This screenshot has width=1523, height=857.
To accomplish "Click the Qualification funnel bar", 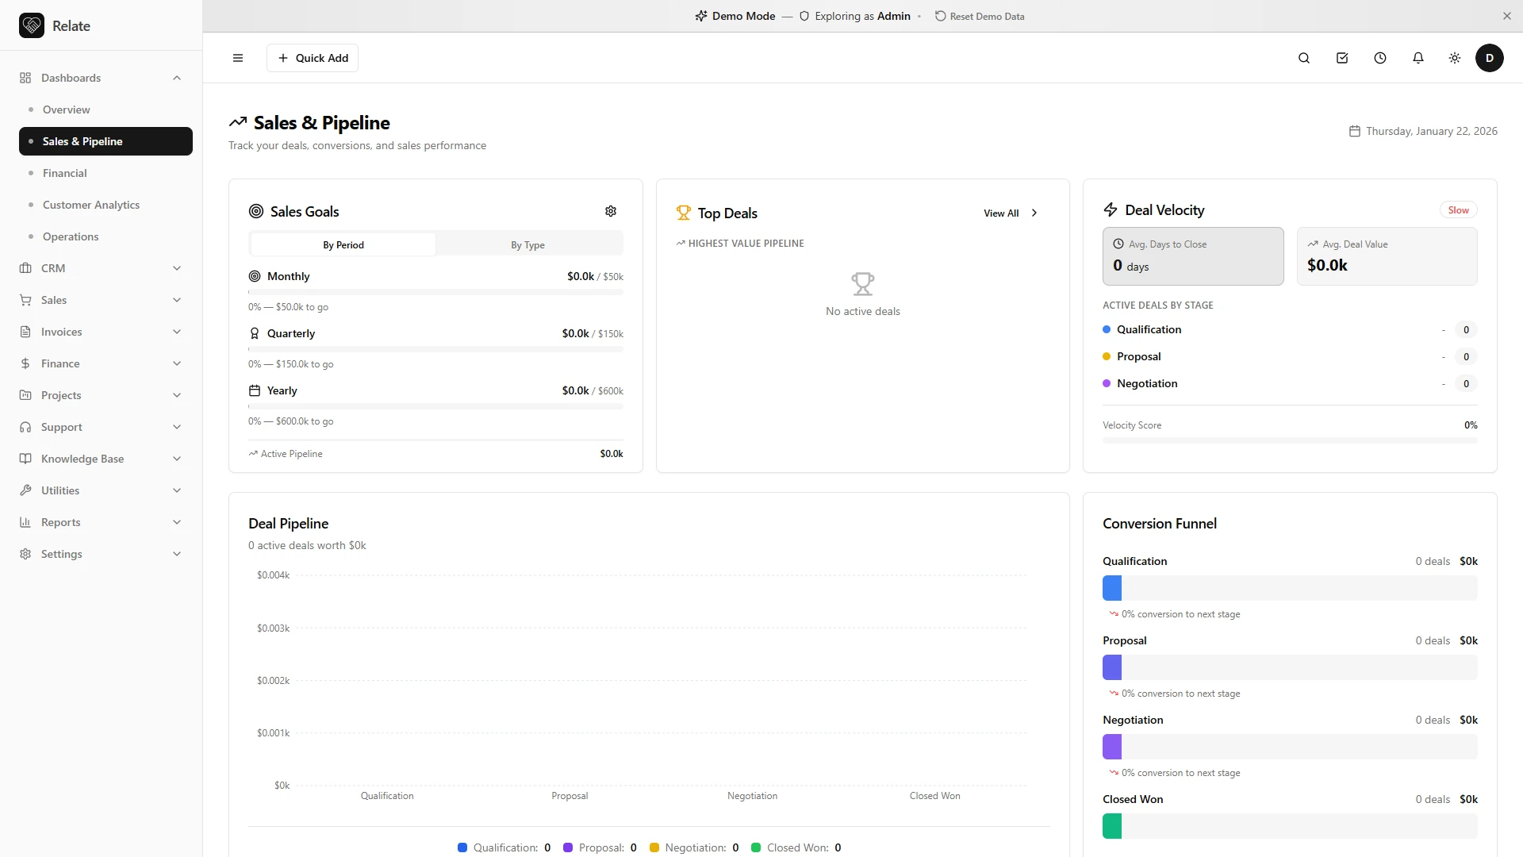I will (1290, 588).
